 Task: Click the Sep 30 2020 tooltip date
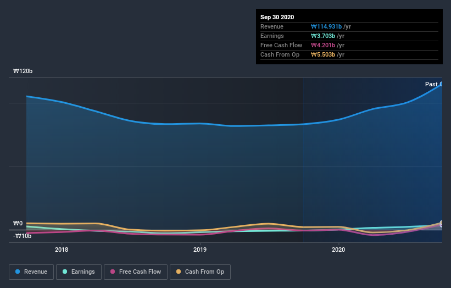point(277,17)
